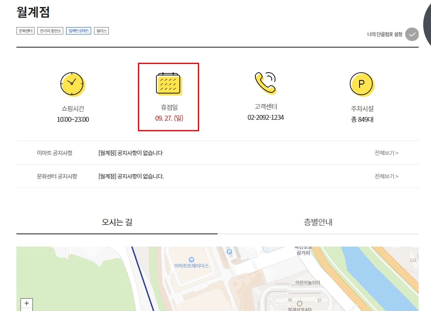Click the 월계점 store title

33,12
